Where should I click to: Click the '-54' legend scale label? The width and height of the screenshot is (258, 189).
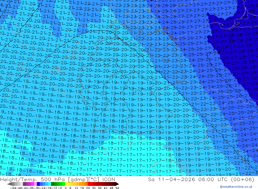coord(13,188)
